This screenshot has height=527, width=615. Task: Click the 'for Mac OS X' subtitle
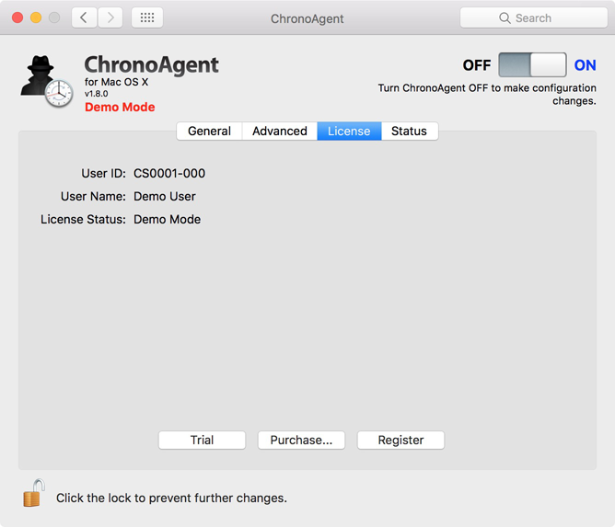117,82
